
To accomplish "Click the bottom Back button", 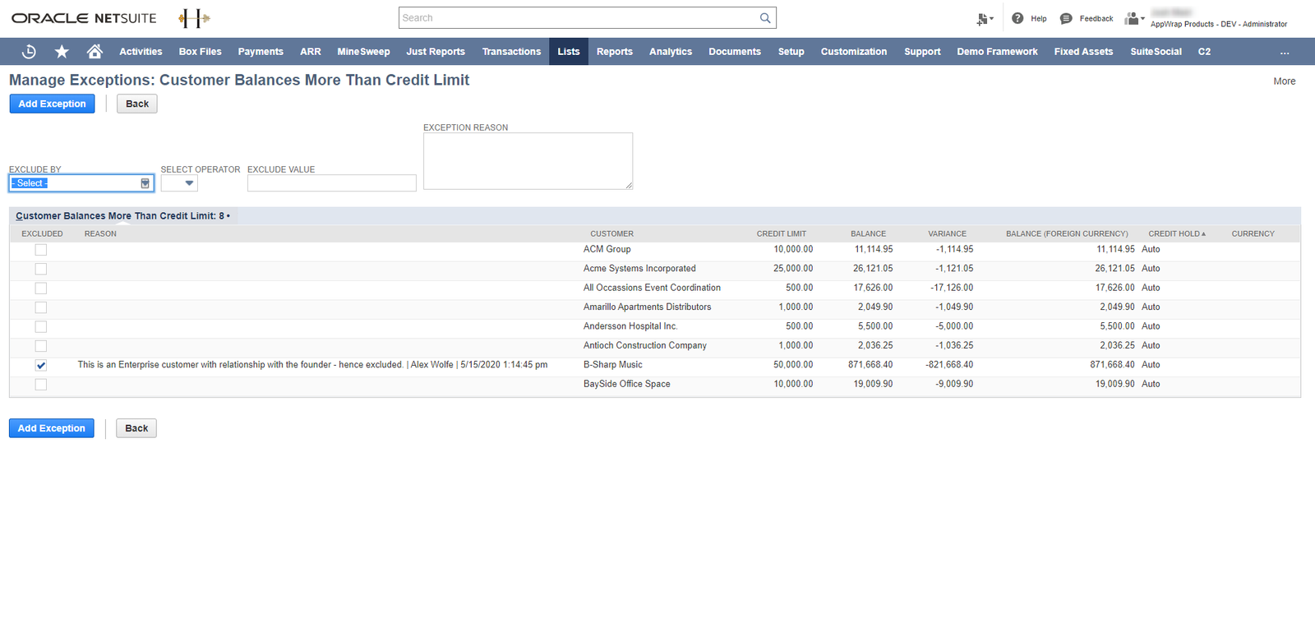I will (x=136, y=428).
